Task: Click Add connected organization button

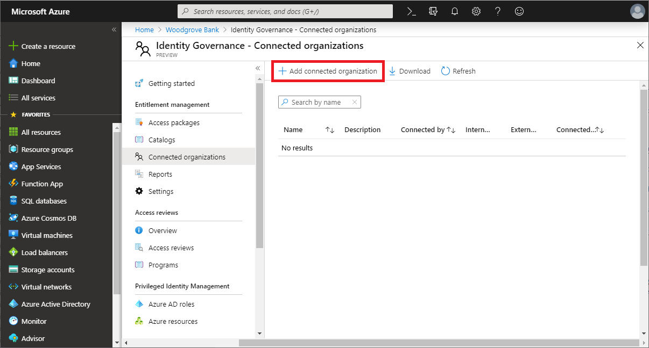Action: [328, 71]
